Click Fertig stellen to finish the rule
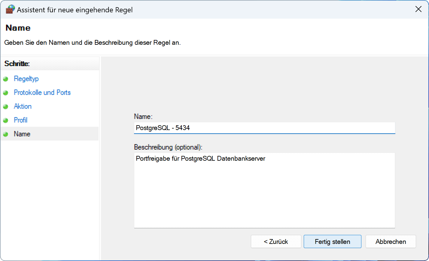Viewport: 429px width, 261px height. [332, 241]
